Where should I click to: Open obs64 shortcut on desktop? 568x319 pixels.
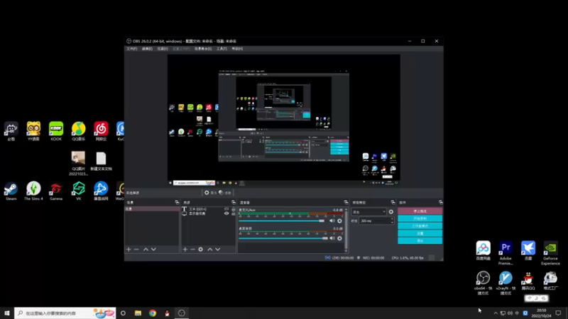pyautogui.click(x=484, y=283)
